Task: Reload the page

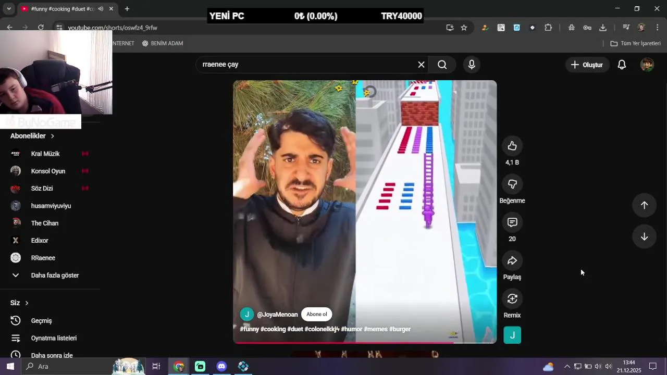Action: 41,28
